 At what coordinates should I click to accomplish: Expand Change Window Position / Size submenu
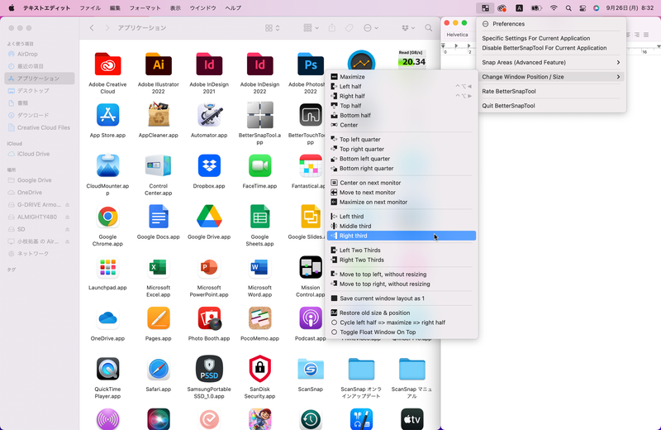pos(551,77)
